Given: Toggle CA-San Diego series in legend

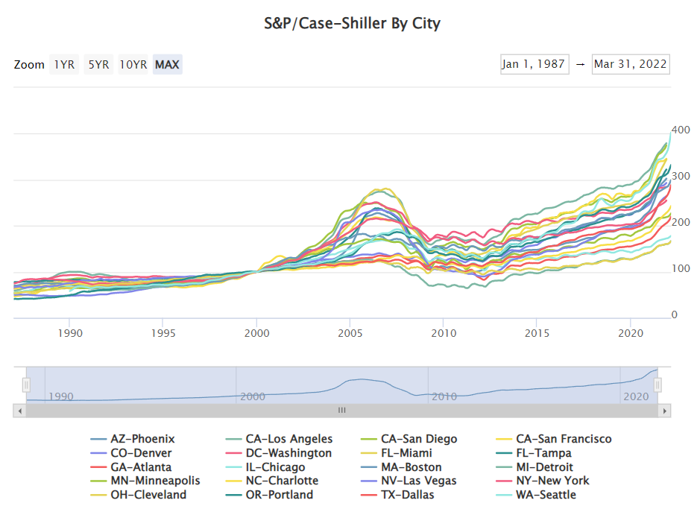Looking at the screenshot, I should 409,439.
